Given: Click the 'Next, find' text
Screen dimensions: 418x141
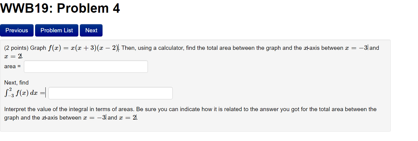Looking at the screenshot, I should pos(16,82).
